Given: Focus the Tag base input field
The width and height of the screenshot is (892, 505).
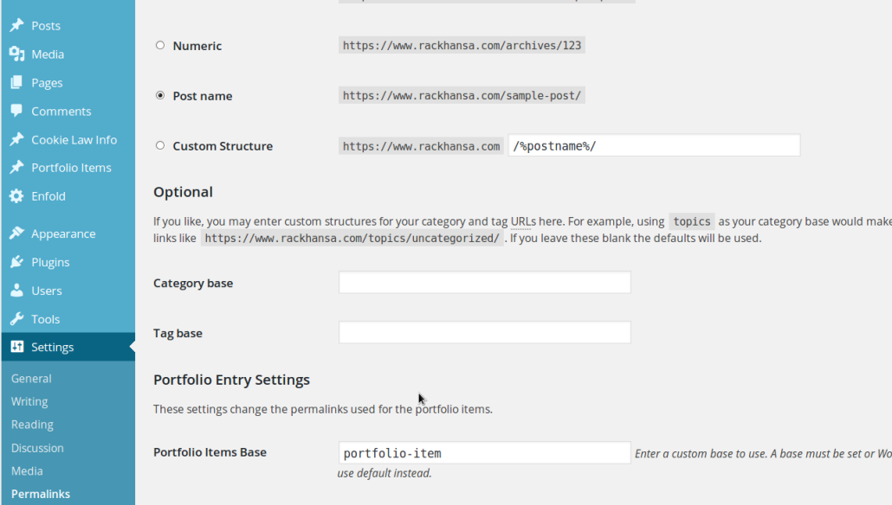Looking at the screenshot, I should pyautogui.click(x=484, y=333).
